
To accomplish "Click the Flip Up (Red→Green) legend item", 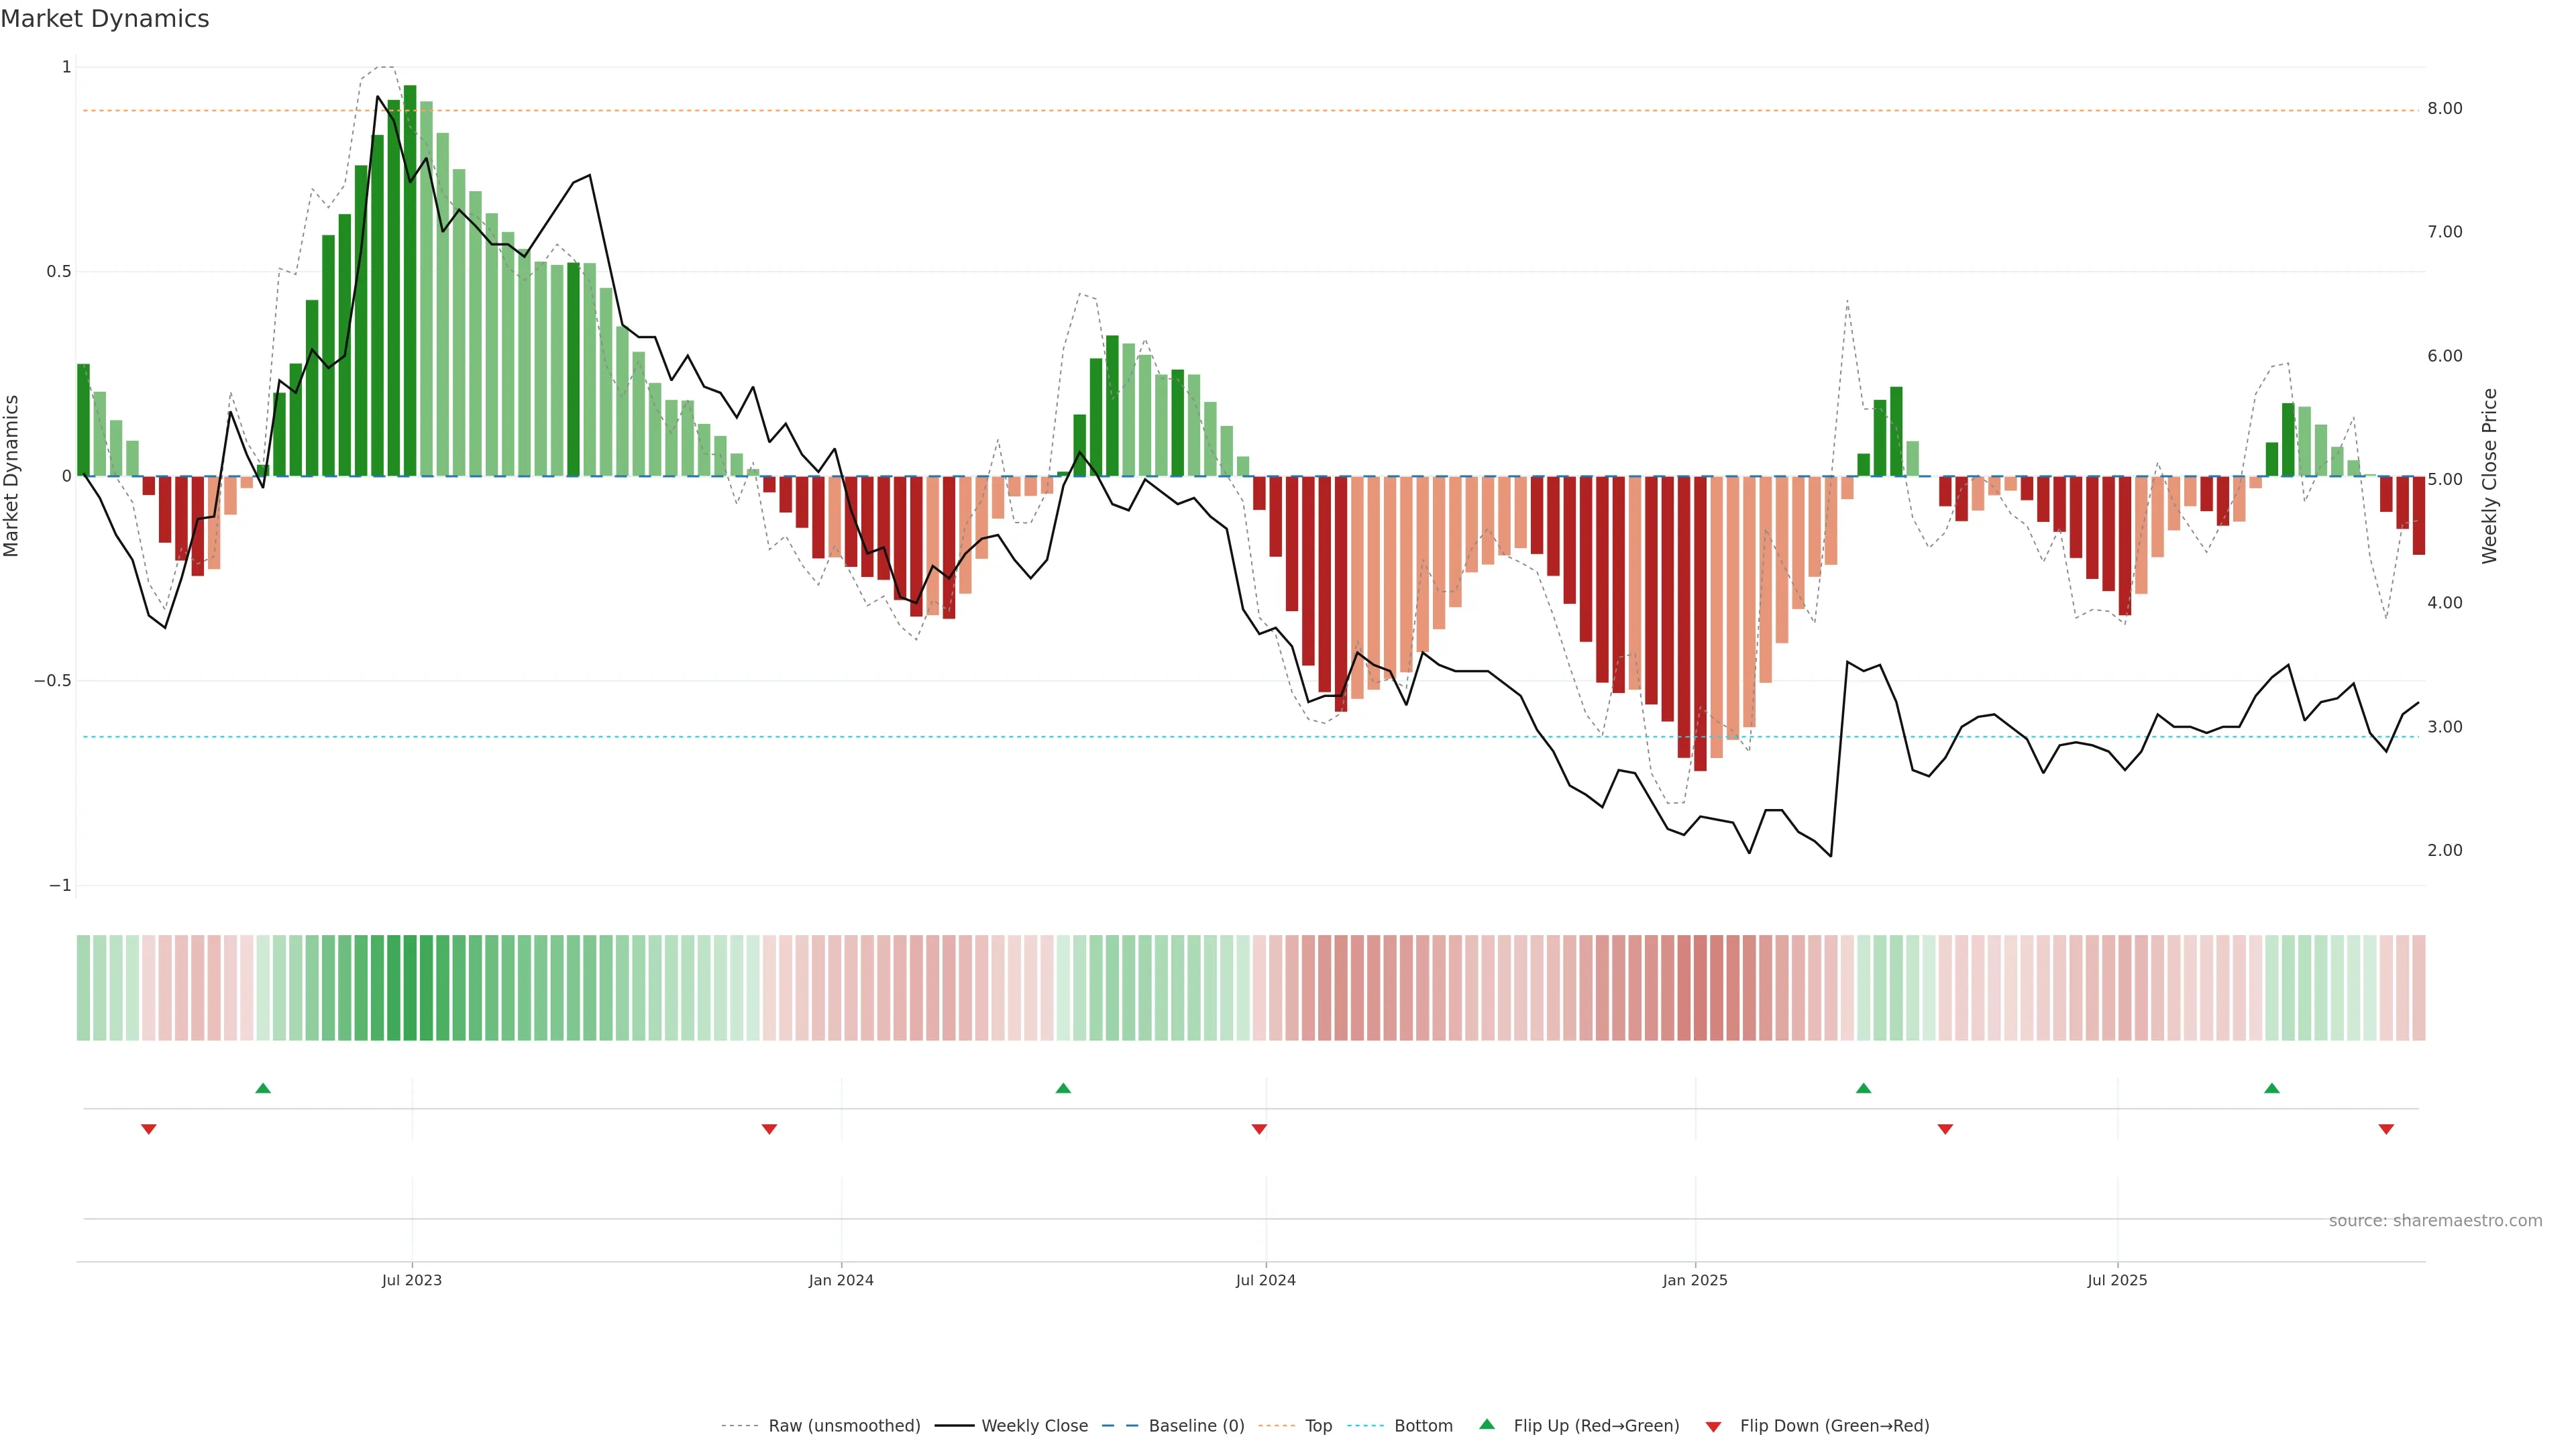I will click(x=1596, y=1426).
